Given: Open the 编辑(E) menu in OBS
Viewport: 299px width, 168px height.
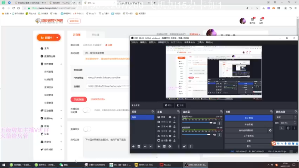Looking at the screenshot, I should pos(143,43).
